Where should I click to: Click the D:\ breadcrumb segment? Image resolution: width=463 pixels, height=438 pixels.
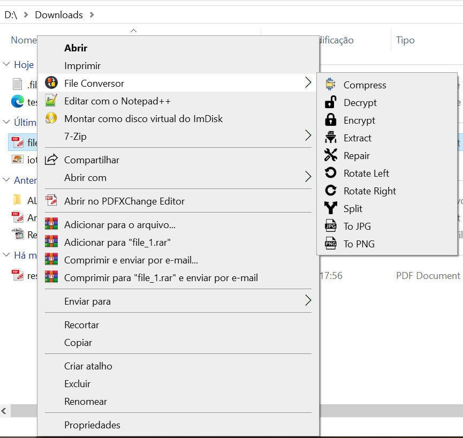(11, 15)
